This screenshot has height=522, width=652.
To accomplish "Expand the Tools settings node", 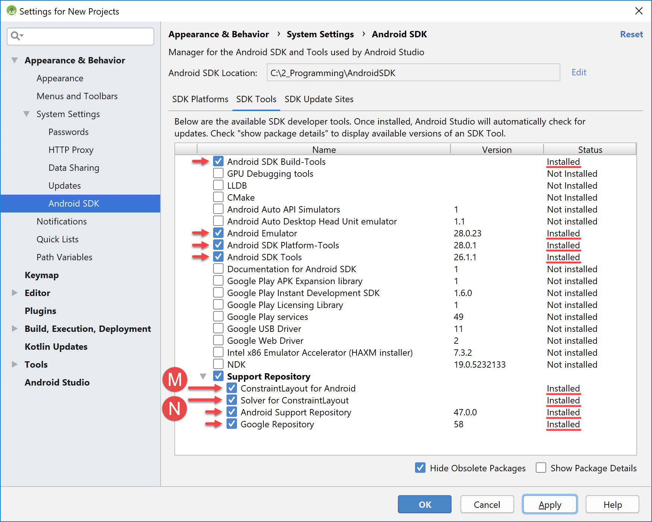I will (x=15, y=364).
